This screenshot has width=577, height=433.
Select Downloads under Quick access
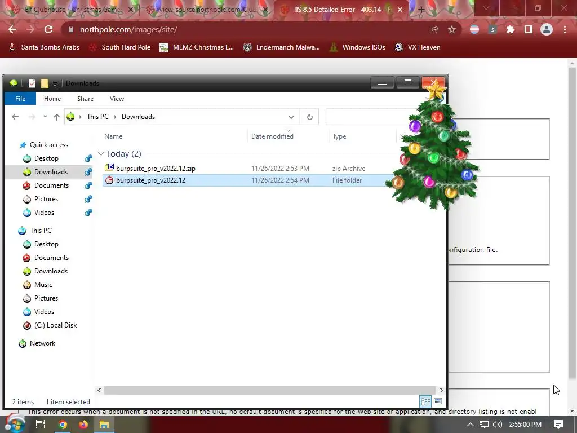[x=51, y=172]
